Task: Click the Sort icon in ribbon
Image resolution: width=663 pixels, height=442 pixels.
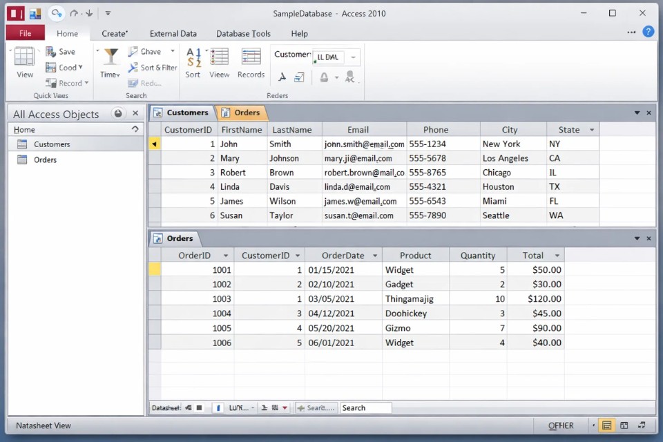Action: [193, 57]
